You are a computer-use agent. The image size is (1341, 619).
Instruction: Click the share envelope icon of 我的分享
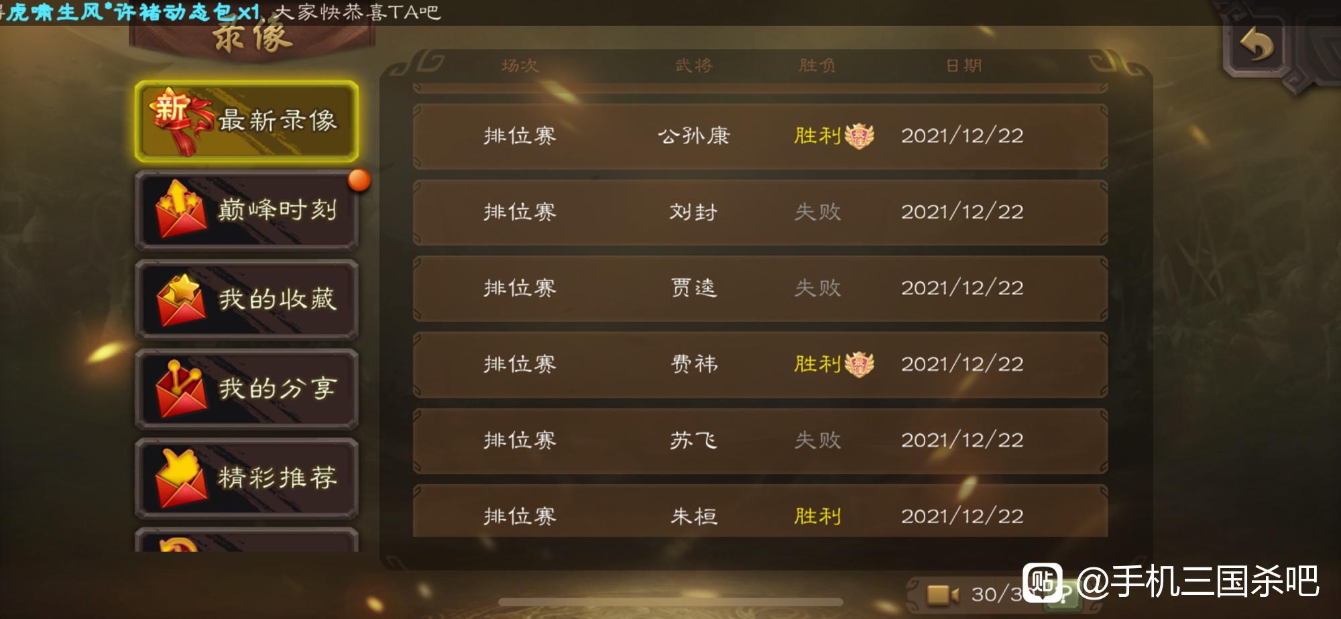(181, 389)
